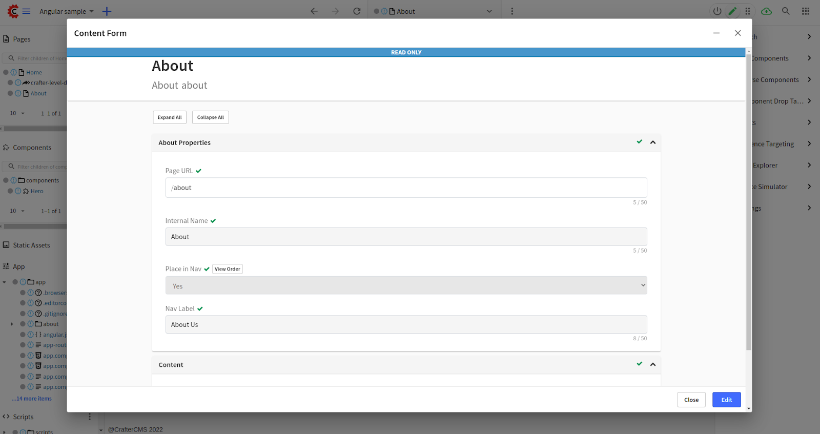
Task: Reload the preview with refresh icon
Action: 357,11
